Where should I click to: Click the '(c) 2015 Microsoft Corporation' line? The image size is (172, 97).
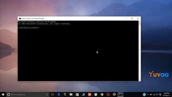(x=44, y=24)
